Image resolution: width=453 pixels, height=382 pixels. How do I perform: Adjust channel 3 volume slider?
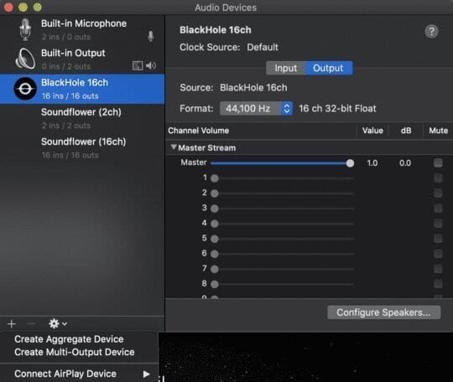[282, 209]
